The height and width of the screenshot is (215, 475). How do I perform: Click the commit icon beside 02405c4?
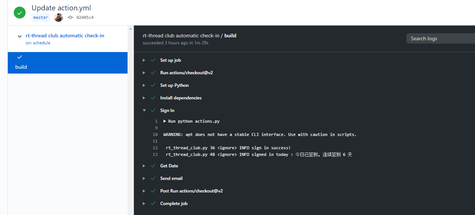click(x=70, y=17)
